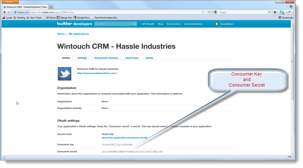Click the Wintouch CRM browser tab
Image resolution: width=303 pixels, height=168 pixels.
[25, 7]
